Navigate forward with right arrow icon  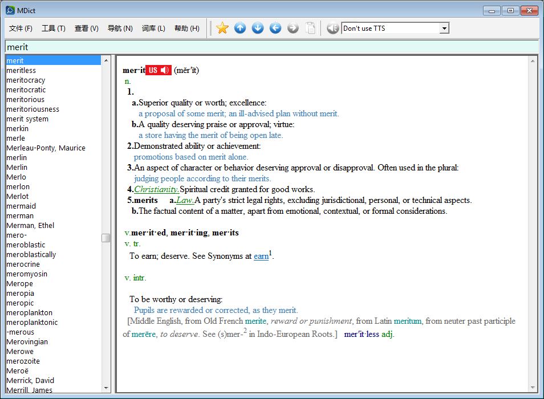click(x=293, y=28)
